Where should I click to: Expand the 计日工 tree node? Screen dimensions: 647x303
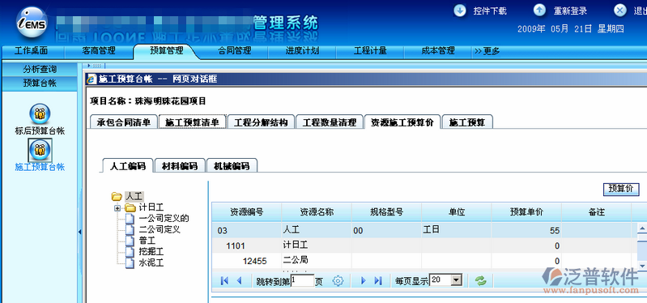117,208
